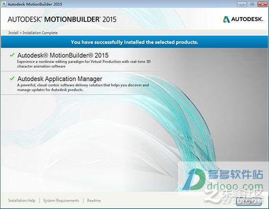Viewport: 269px width, 209px height.
Task: Click the 'Experience a nonlinear editing paradigm' description
Action: tap(84, 64)
